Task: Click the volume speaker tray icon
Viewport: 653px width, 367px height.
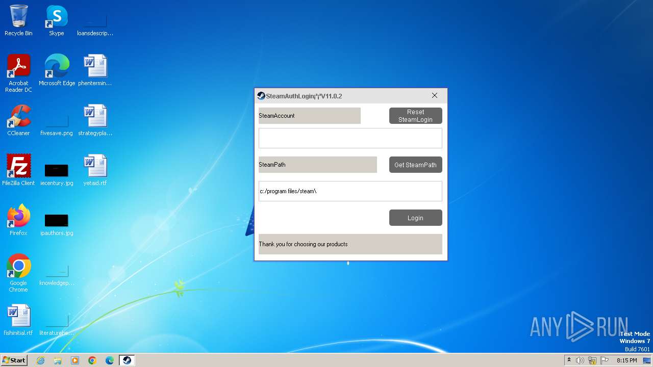Action: (580, 360)
